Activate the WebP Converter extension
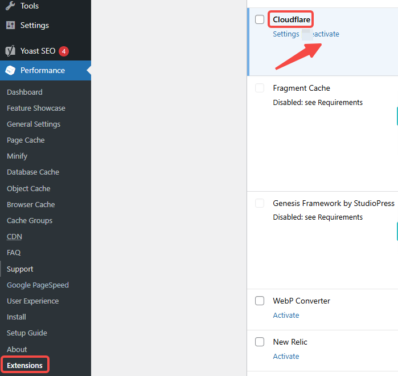The image size is (398, 376). [x=286, y=315]
